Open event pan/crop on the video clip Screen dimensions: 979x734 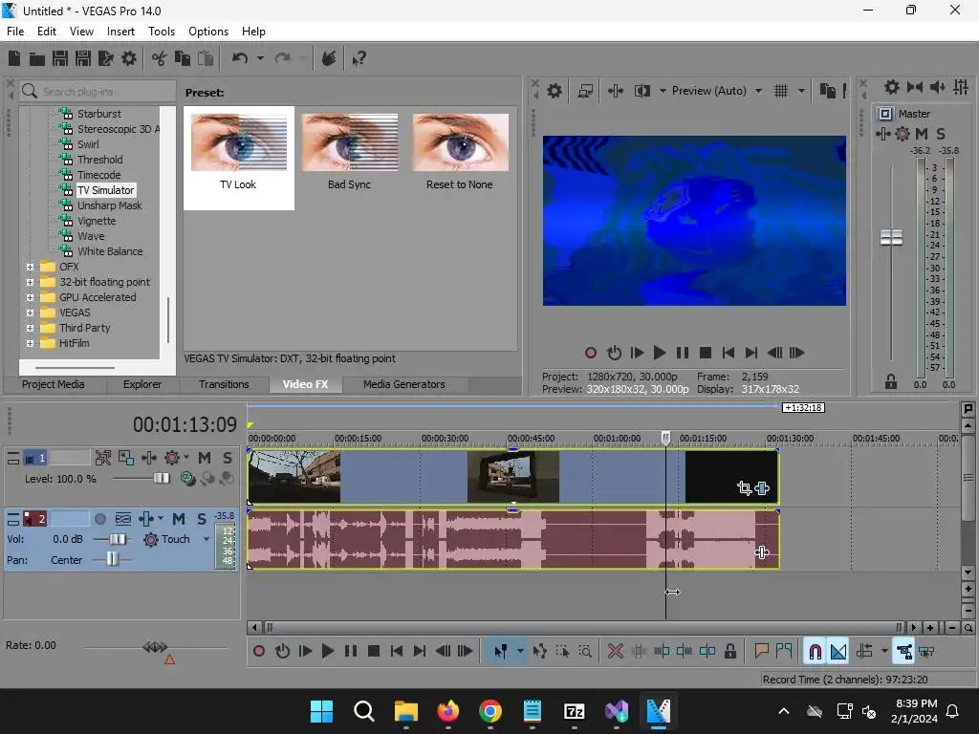point(744,488)
